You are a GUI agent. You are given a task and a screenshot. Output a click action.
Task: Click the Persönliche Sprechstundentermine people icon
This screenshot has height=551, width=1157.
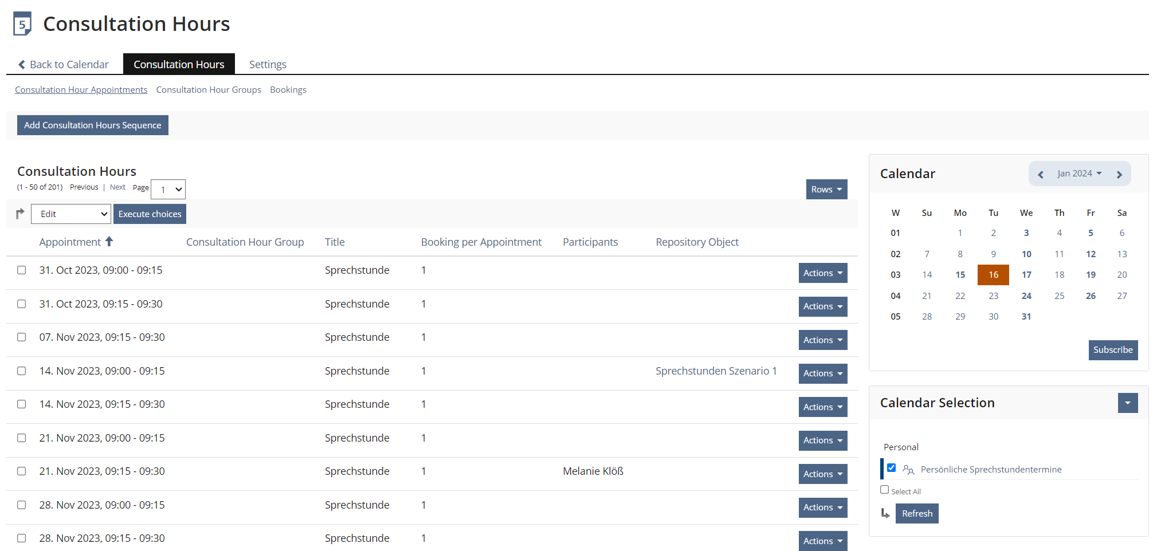[x=908, y=470]
